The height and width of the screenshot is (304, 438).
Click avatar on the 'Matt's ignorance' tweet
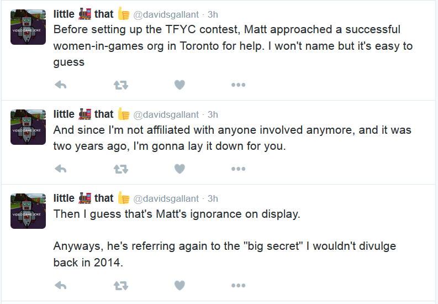tap(28, 211)
